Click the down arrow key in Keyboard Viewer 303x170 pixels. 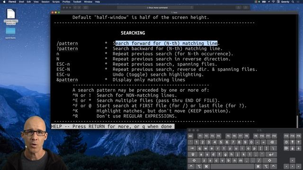click(293, 166)
